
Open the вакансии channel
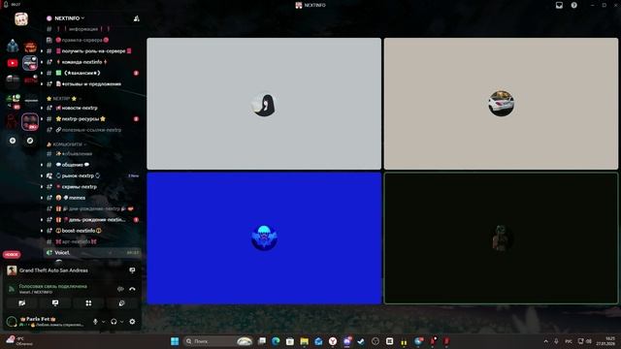[92, 74]
